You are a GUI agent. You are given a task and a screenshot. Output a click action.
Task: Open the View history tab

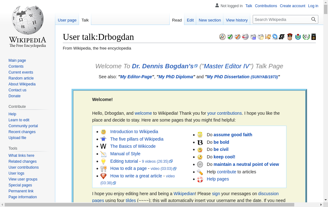pos(237,20)
